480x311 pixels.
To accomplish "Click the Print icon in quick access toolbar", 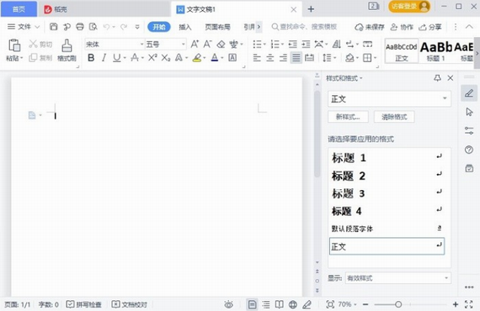I will click(x=80, y=27).
